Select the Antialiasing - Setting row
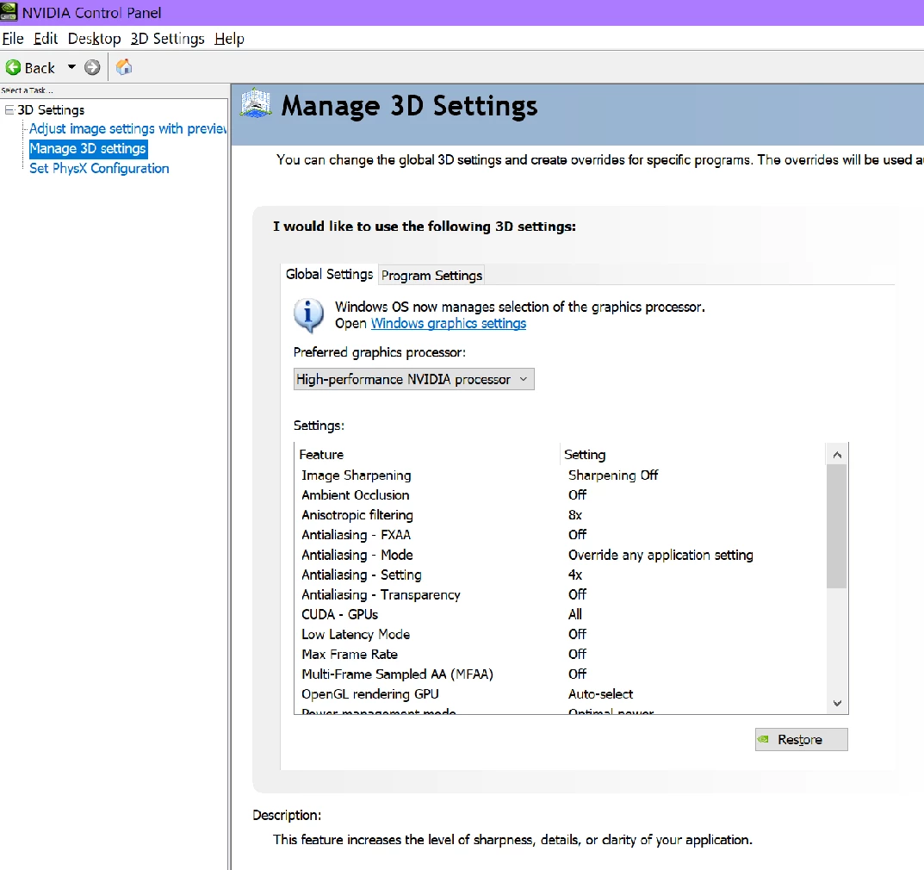The height and width of the screenshot is (870, 924). click(x=560, y=575)
